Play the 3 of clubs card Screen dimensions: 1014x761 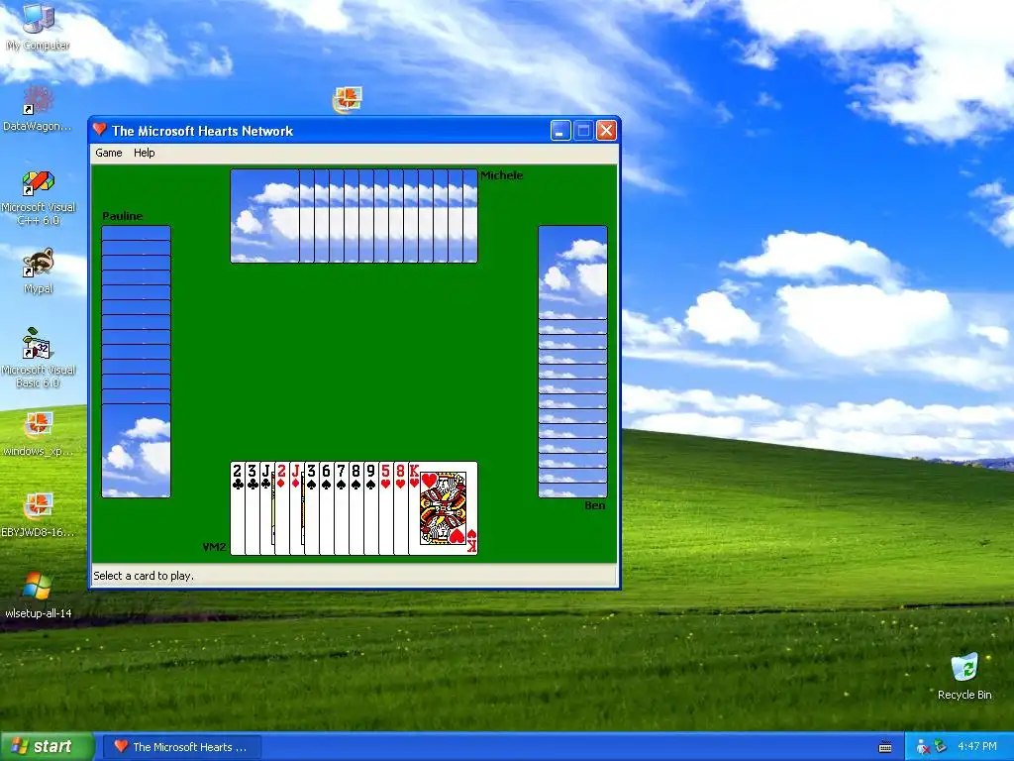253,508
